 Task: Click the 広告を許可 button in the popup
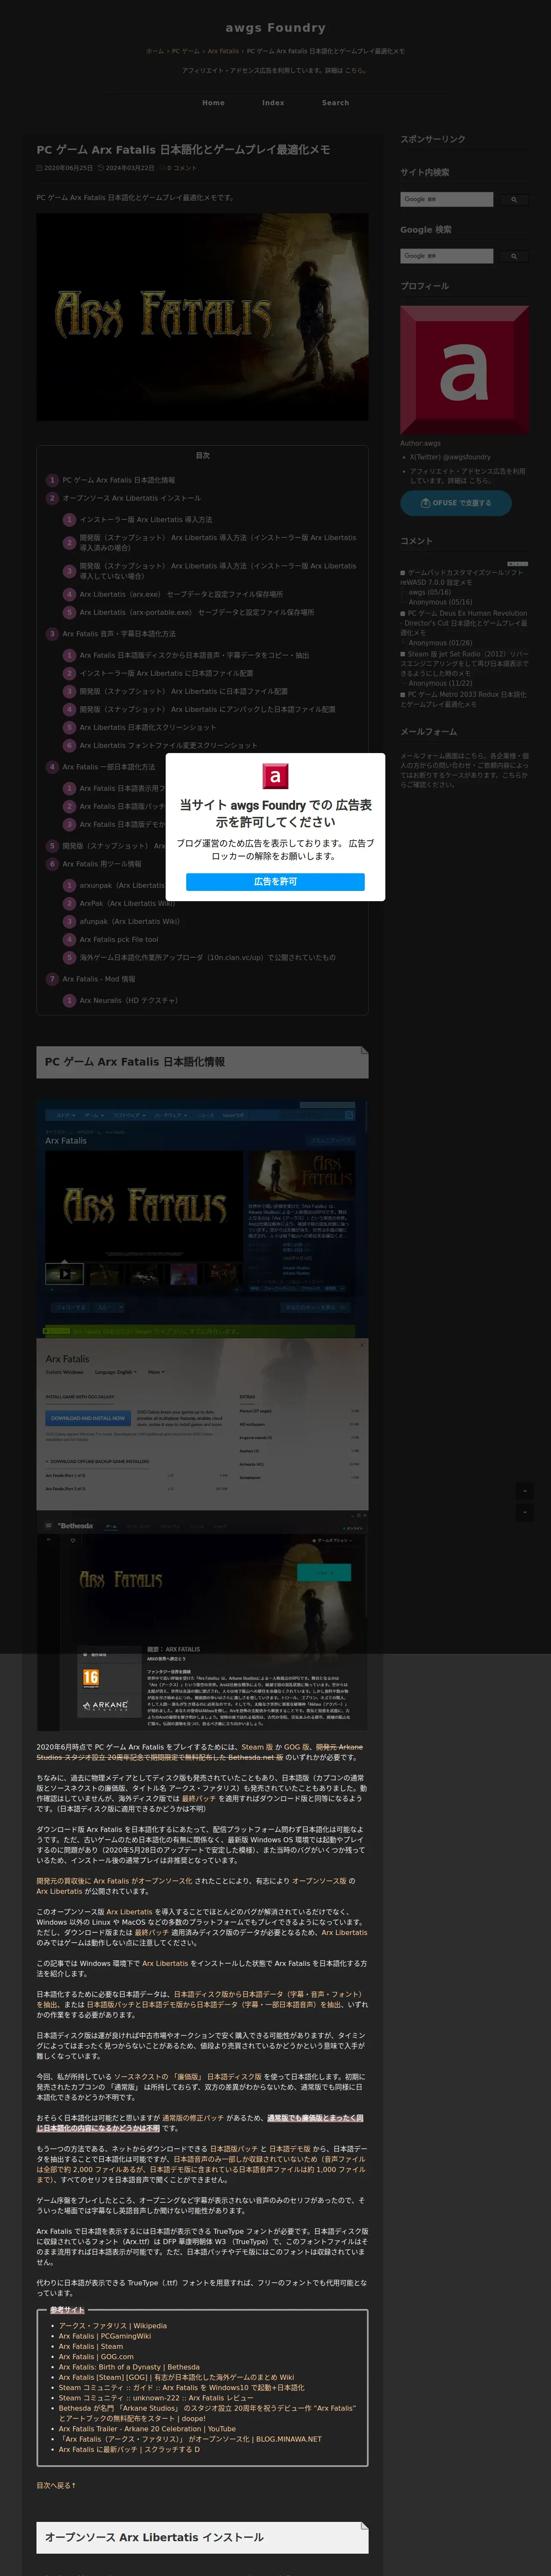pos(275,881)
